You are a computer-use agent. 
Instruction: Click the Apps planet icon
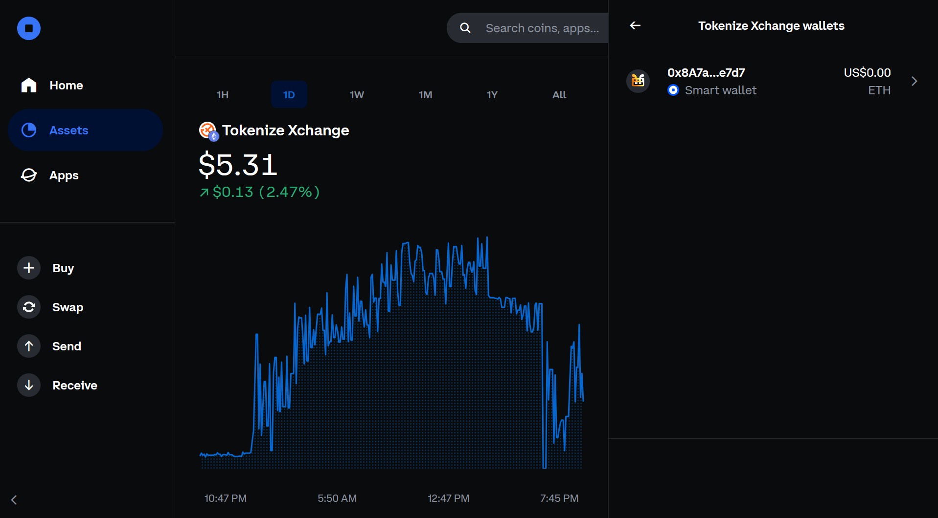[x=29, y=175]
